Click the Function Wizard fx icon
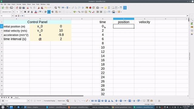The height and width of the screenshot is (109, 194). 16,16
